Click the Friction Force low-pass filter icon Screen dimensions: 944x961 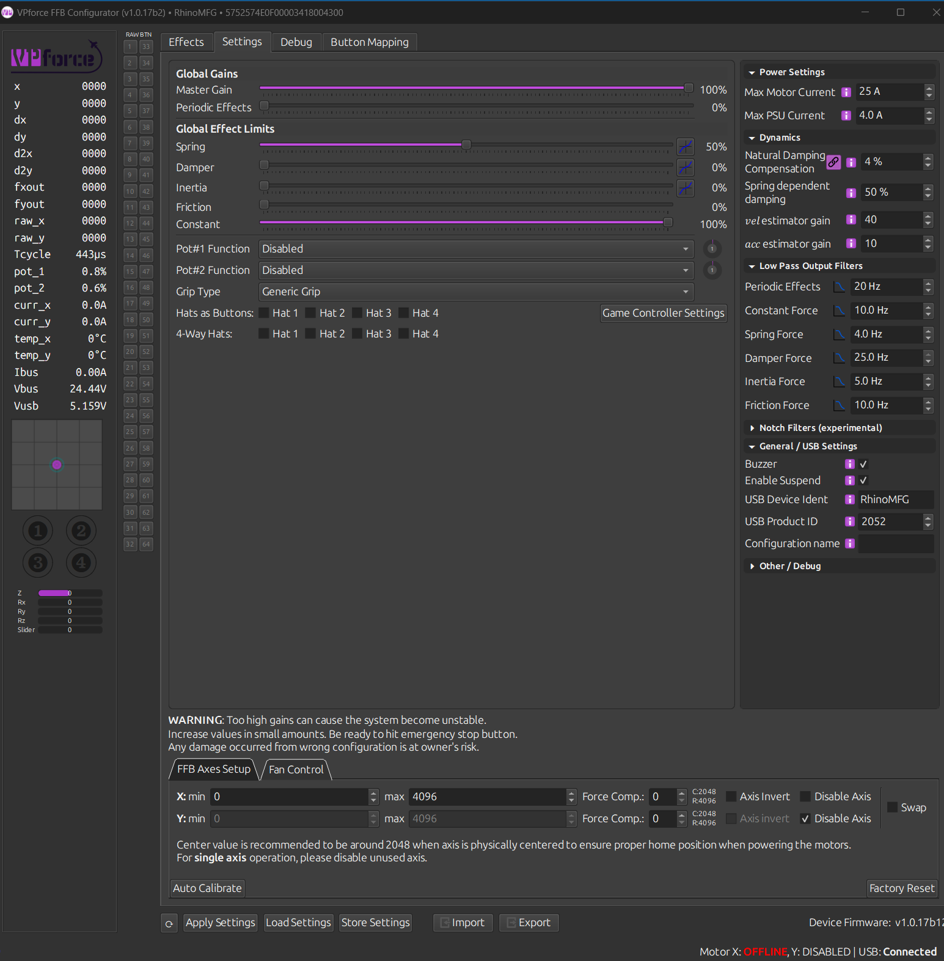point(840,405)
